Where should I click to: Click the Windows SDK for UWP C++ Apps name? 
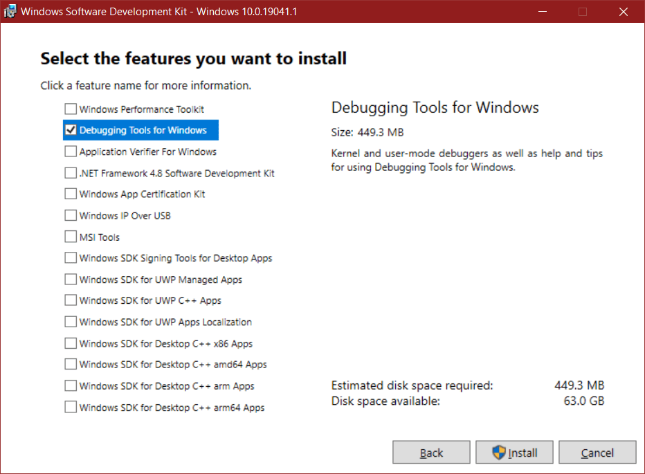pos(151,300)
